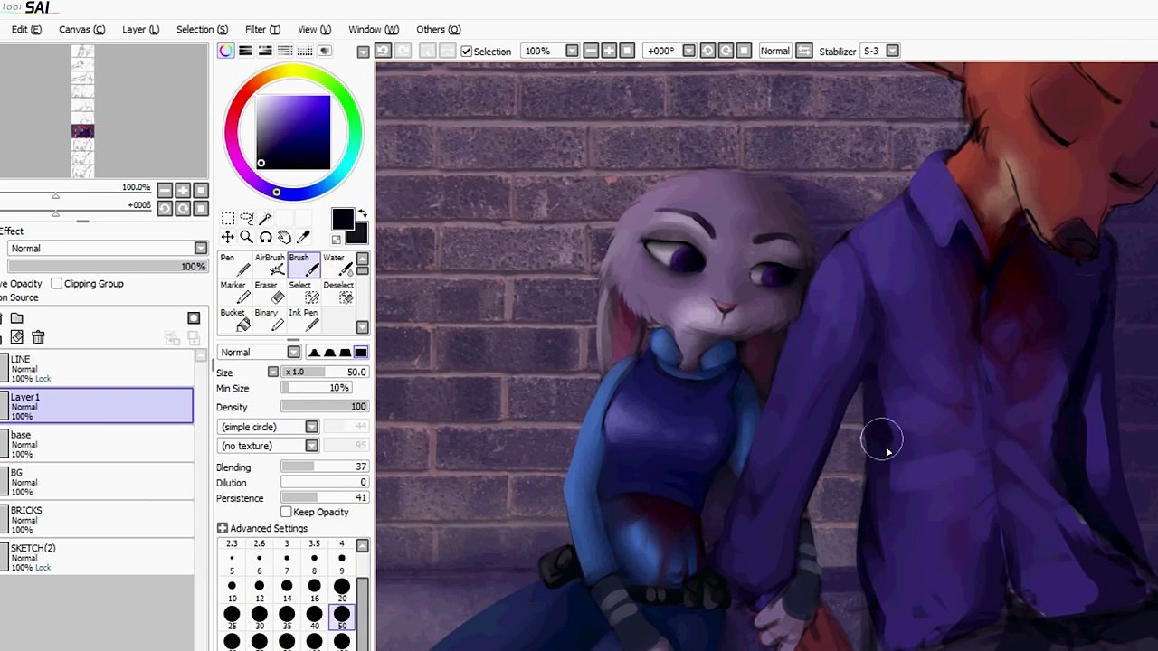The width and height of the screenshot is (1158, 651).
Task: Undo with the toolbar undo arrow
Action: [383, 51]
